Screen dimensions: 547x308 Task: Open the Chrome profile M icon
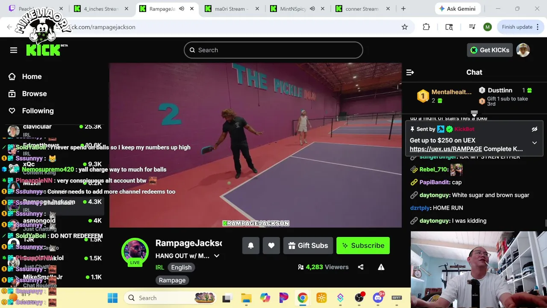click(488, 27)
